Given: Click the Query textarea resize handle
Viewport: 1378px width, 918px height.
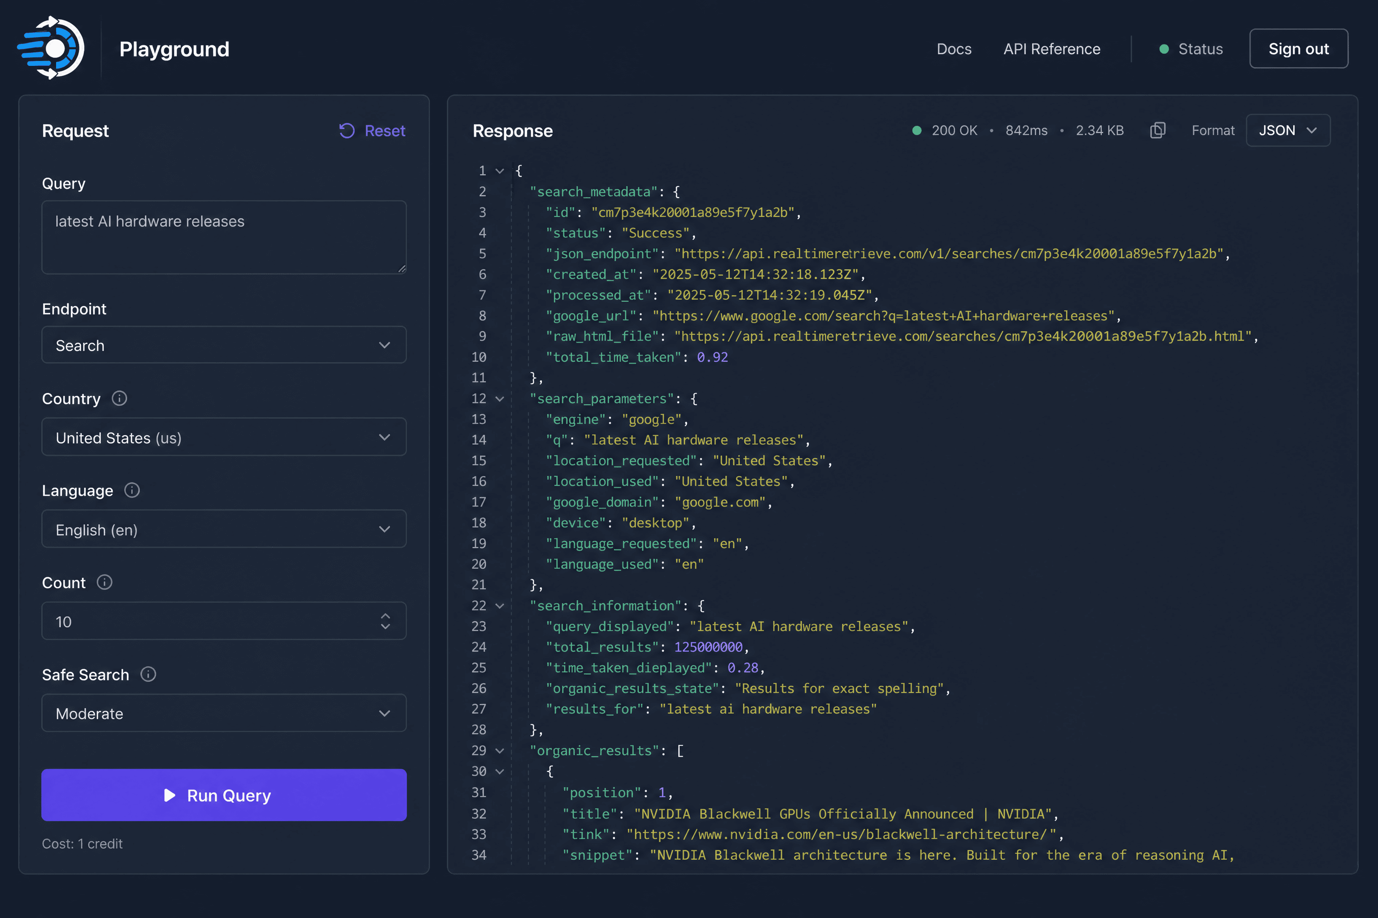Looking at the screenshot, I should (401, 269).
